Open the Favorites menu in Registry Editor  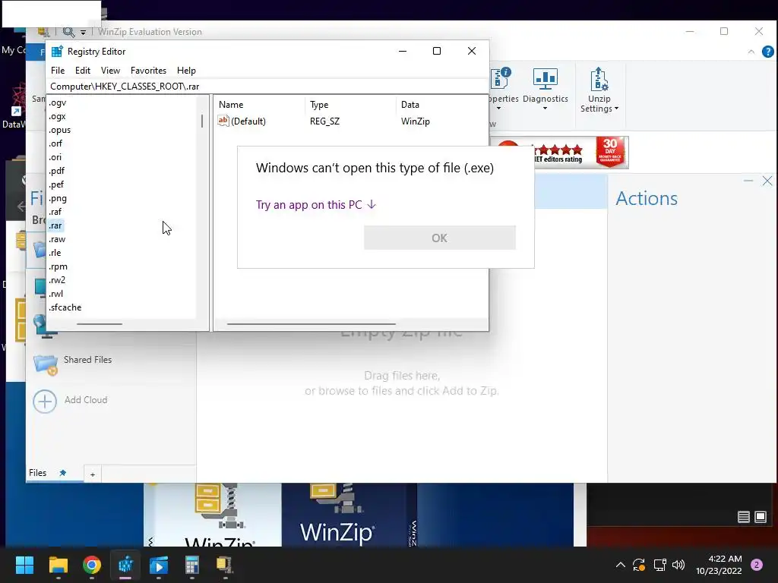pyautogui.click(x=148, y=71)
